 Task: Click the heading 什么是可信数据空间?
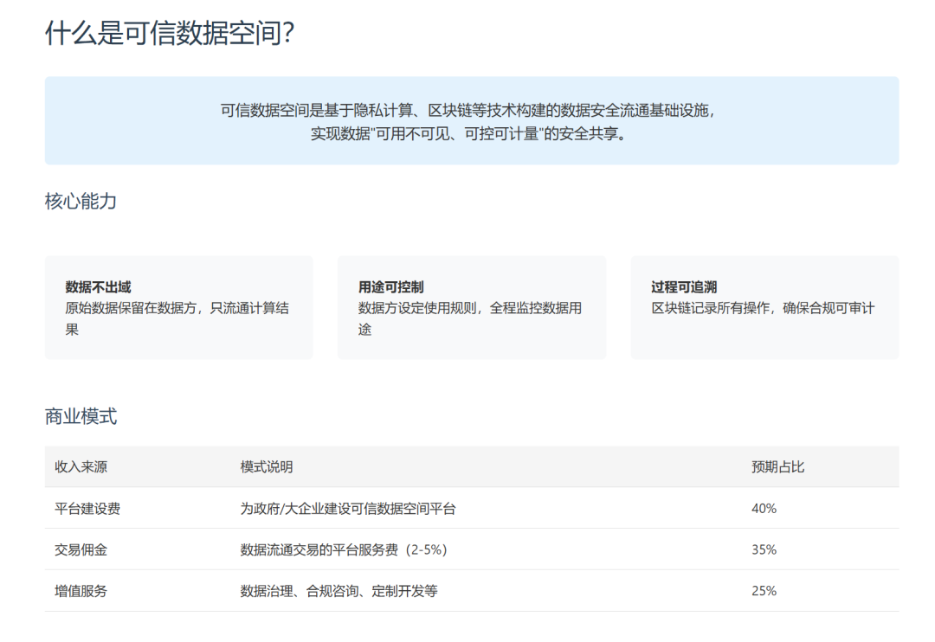click(x=170, y=32)
